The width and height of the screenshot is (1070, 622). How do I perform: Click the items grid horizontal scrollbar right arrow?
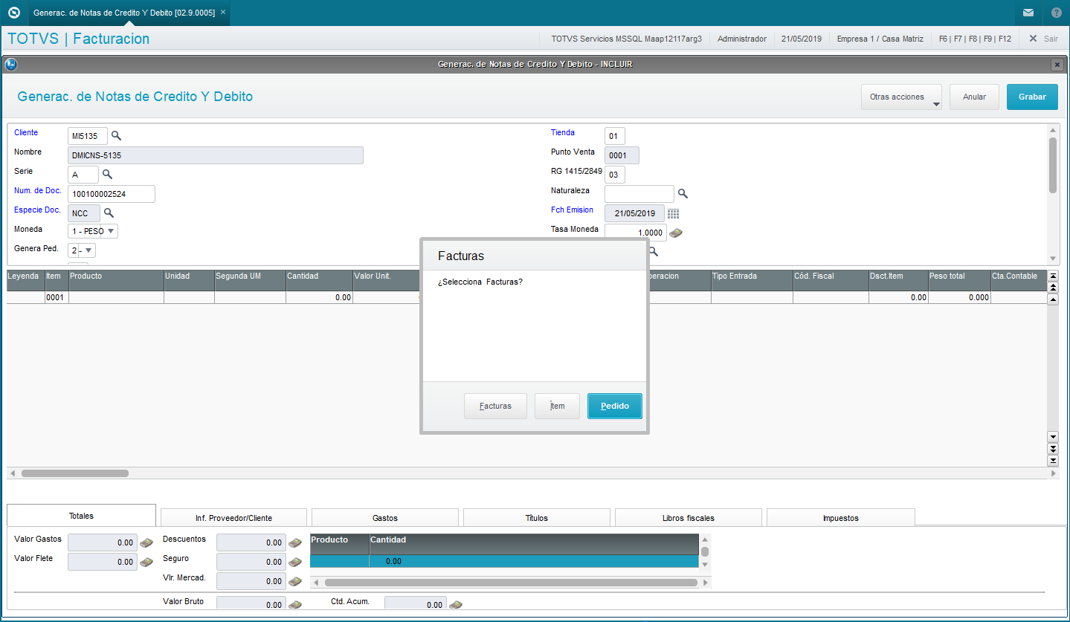tap(1053, 473)
